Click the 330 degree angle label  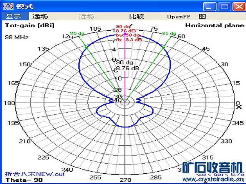coord(226,141)
